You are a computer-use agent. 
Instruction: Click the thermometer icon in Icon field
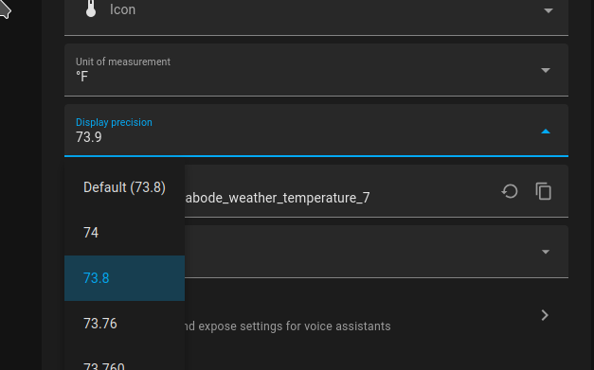[91, 9]
